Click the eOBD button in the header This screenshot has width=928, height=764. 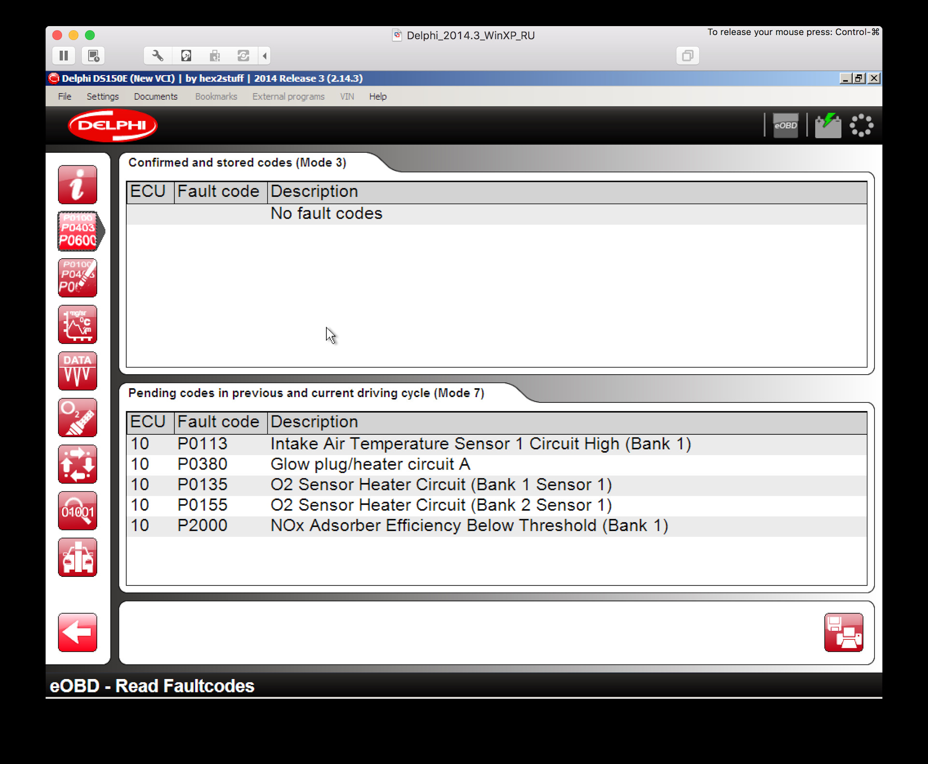[x=785, y=126]
